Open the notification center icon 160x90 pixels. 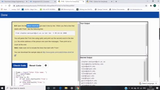click(x=157, y=88)
